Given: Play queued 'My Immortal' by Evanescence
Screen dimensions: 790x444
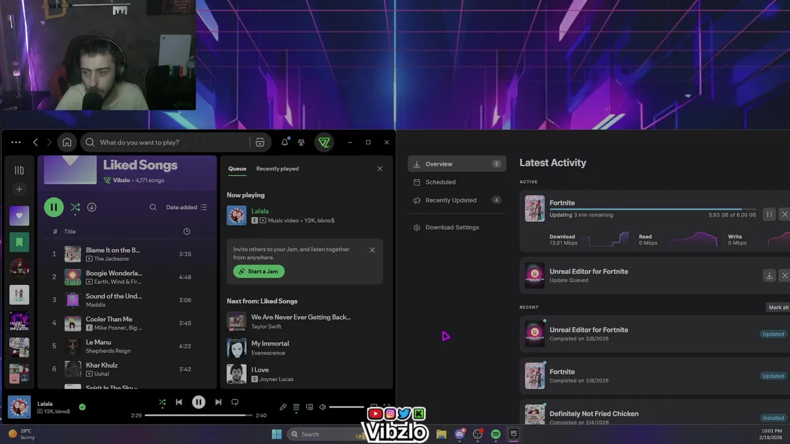Looking at the screenshot, I should click(305, 348).
